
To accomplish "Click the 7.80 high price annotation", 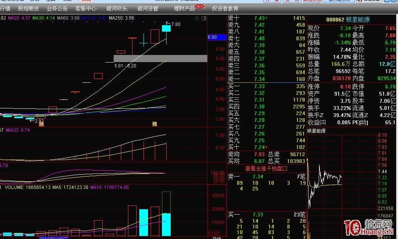I will click(x=176, y=24).
